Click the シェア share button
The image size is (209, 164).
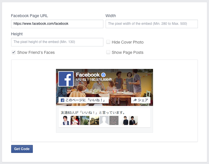[x=141, y=100]
